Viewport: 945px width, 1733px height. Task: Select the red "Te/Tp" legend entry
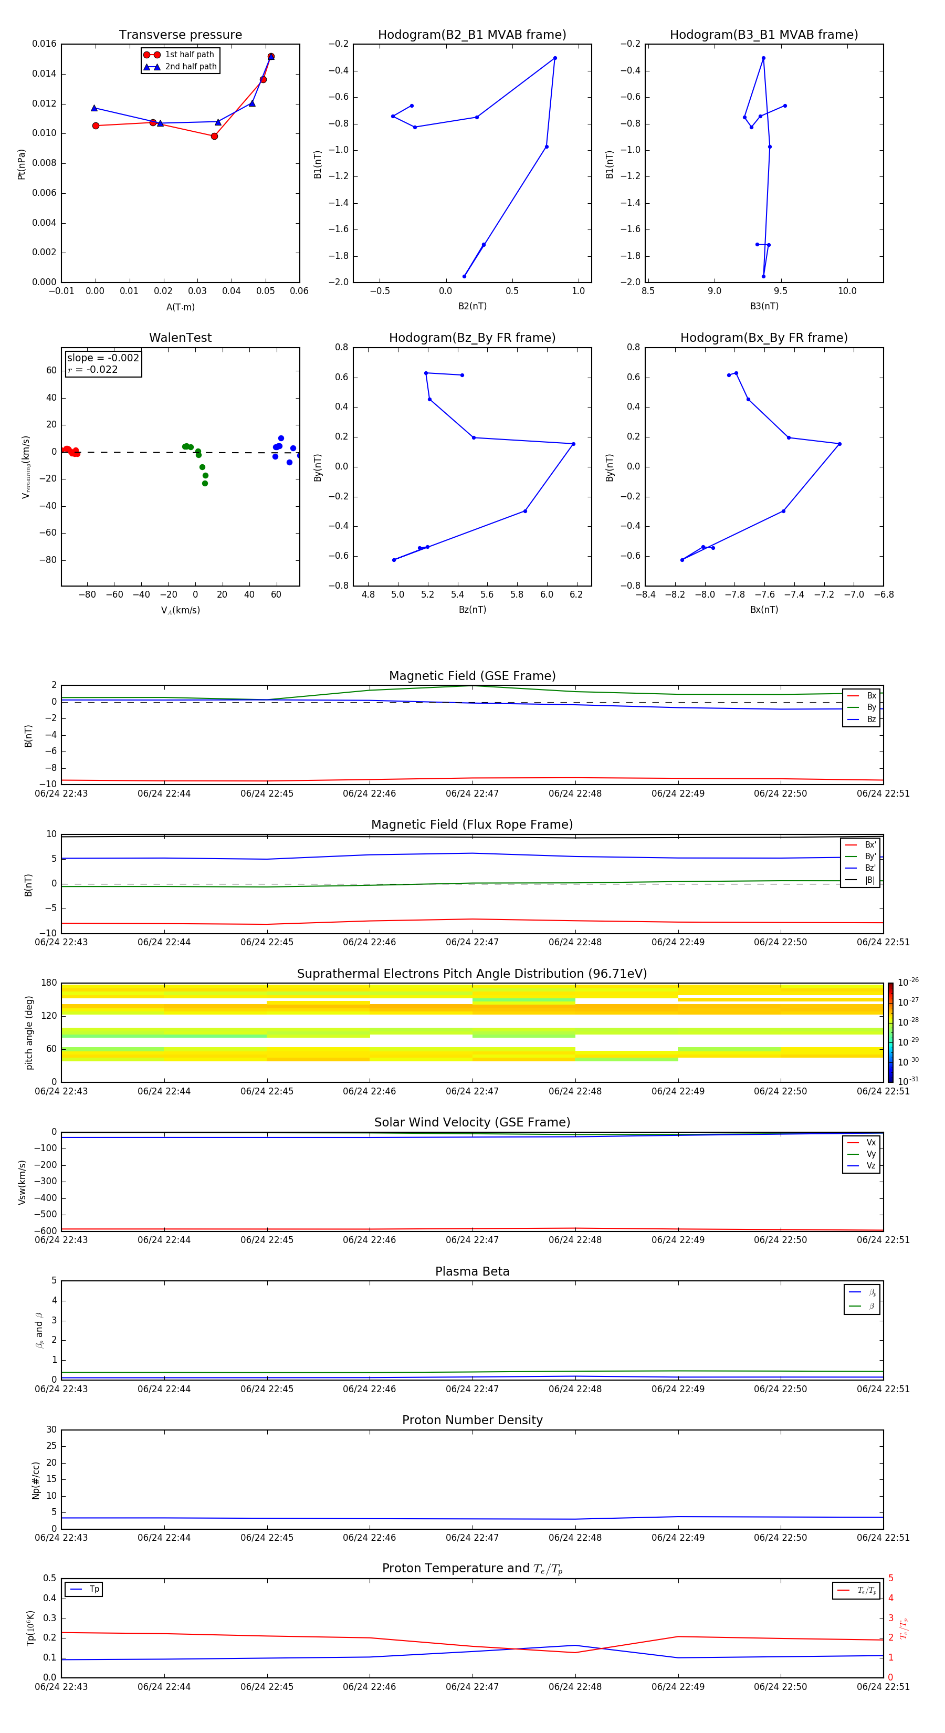pos(857,1590)
